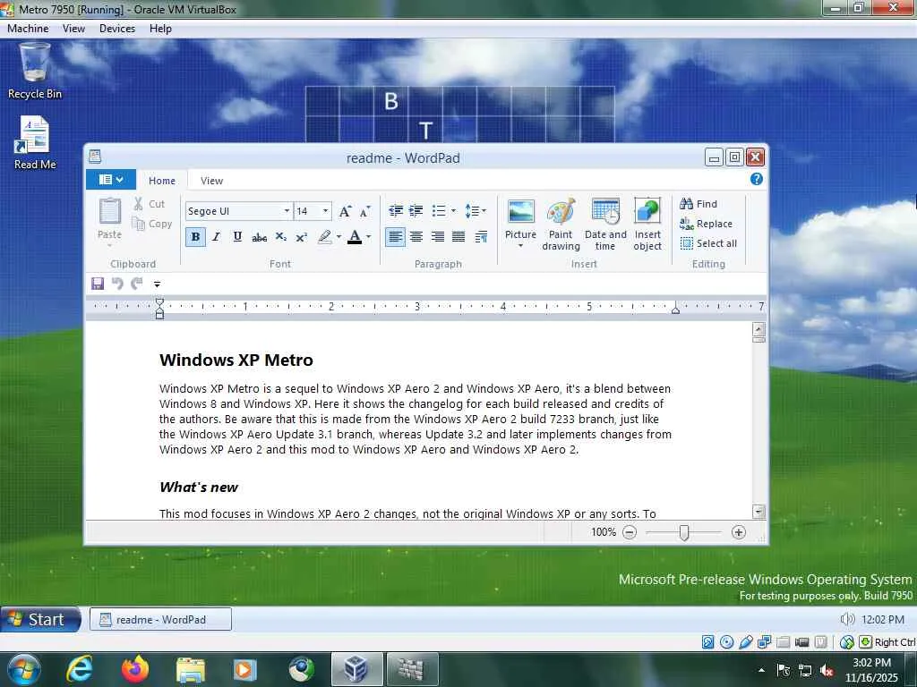
Task: Grow font size with the large A icon
Action: 345,211
